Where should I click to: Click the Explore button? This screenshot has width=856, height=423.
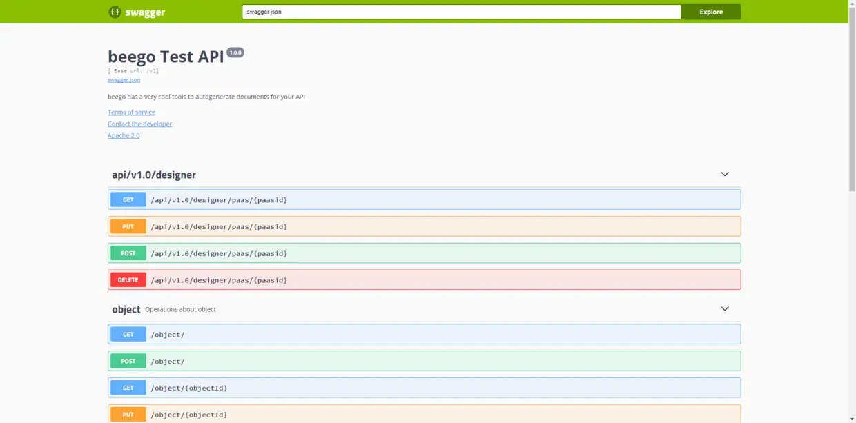711,12
